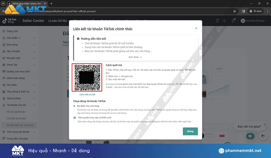271x158 pixels.
Task: Click the waving hand help icon
Action: pyautogui.click(x=263, y=136)
